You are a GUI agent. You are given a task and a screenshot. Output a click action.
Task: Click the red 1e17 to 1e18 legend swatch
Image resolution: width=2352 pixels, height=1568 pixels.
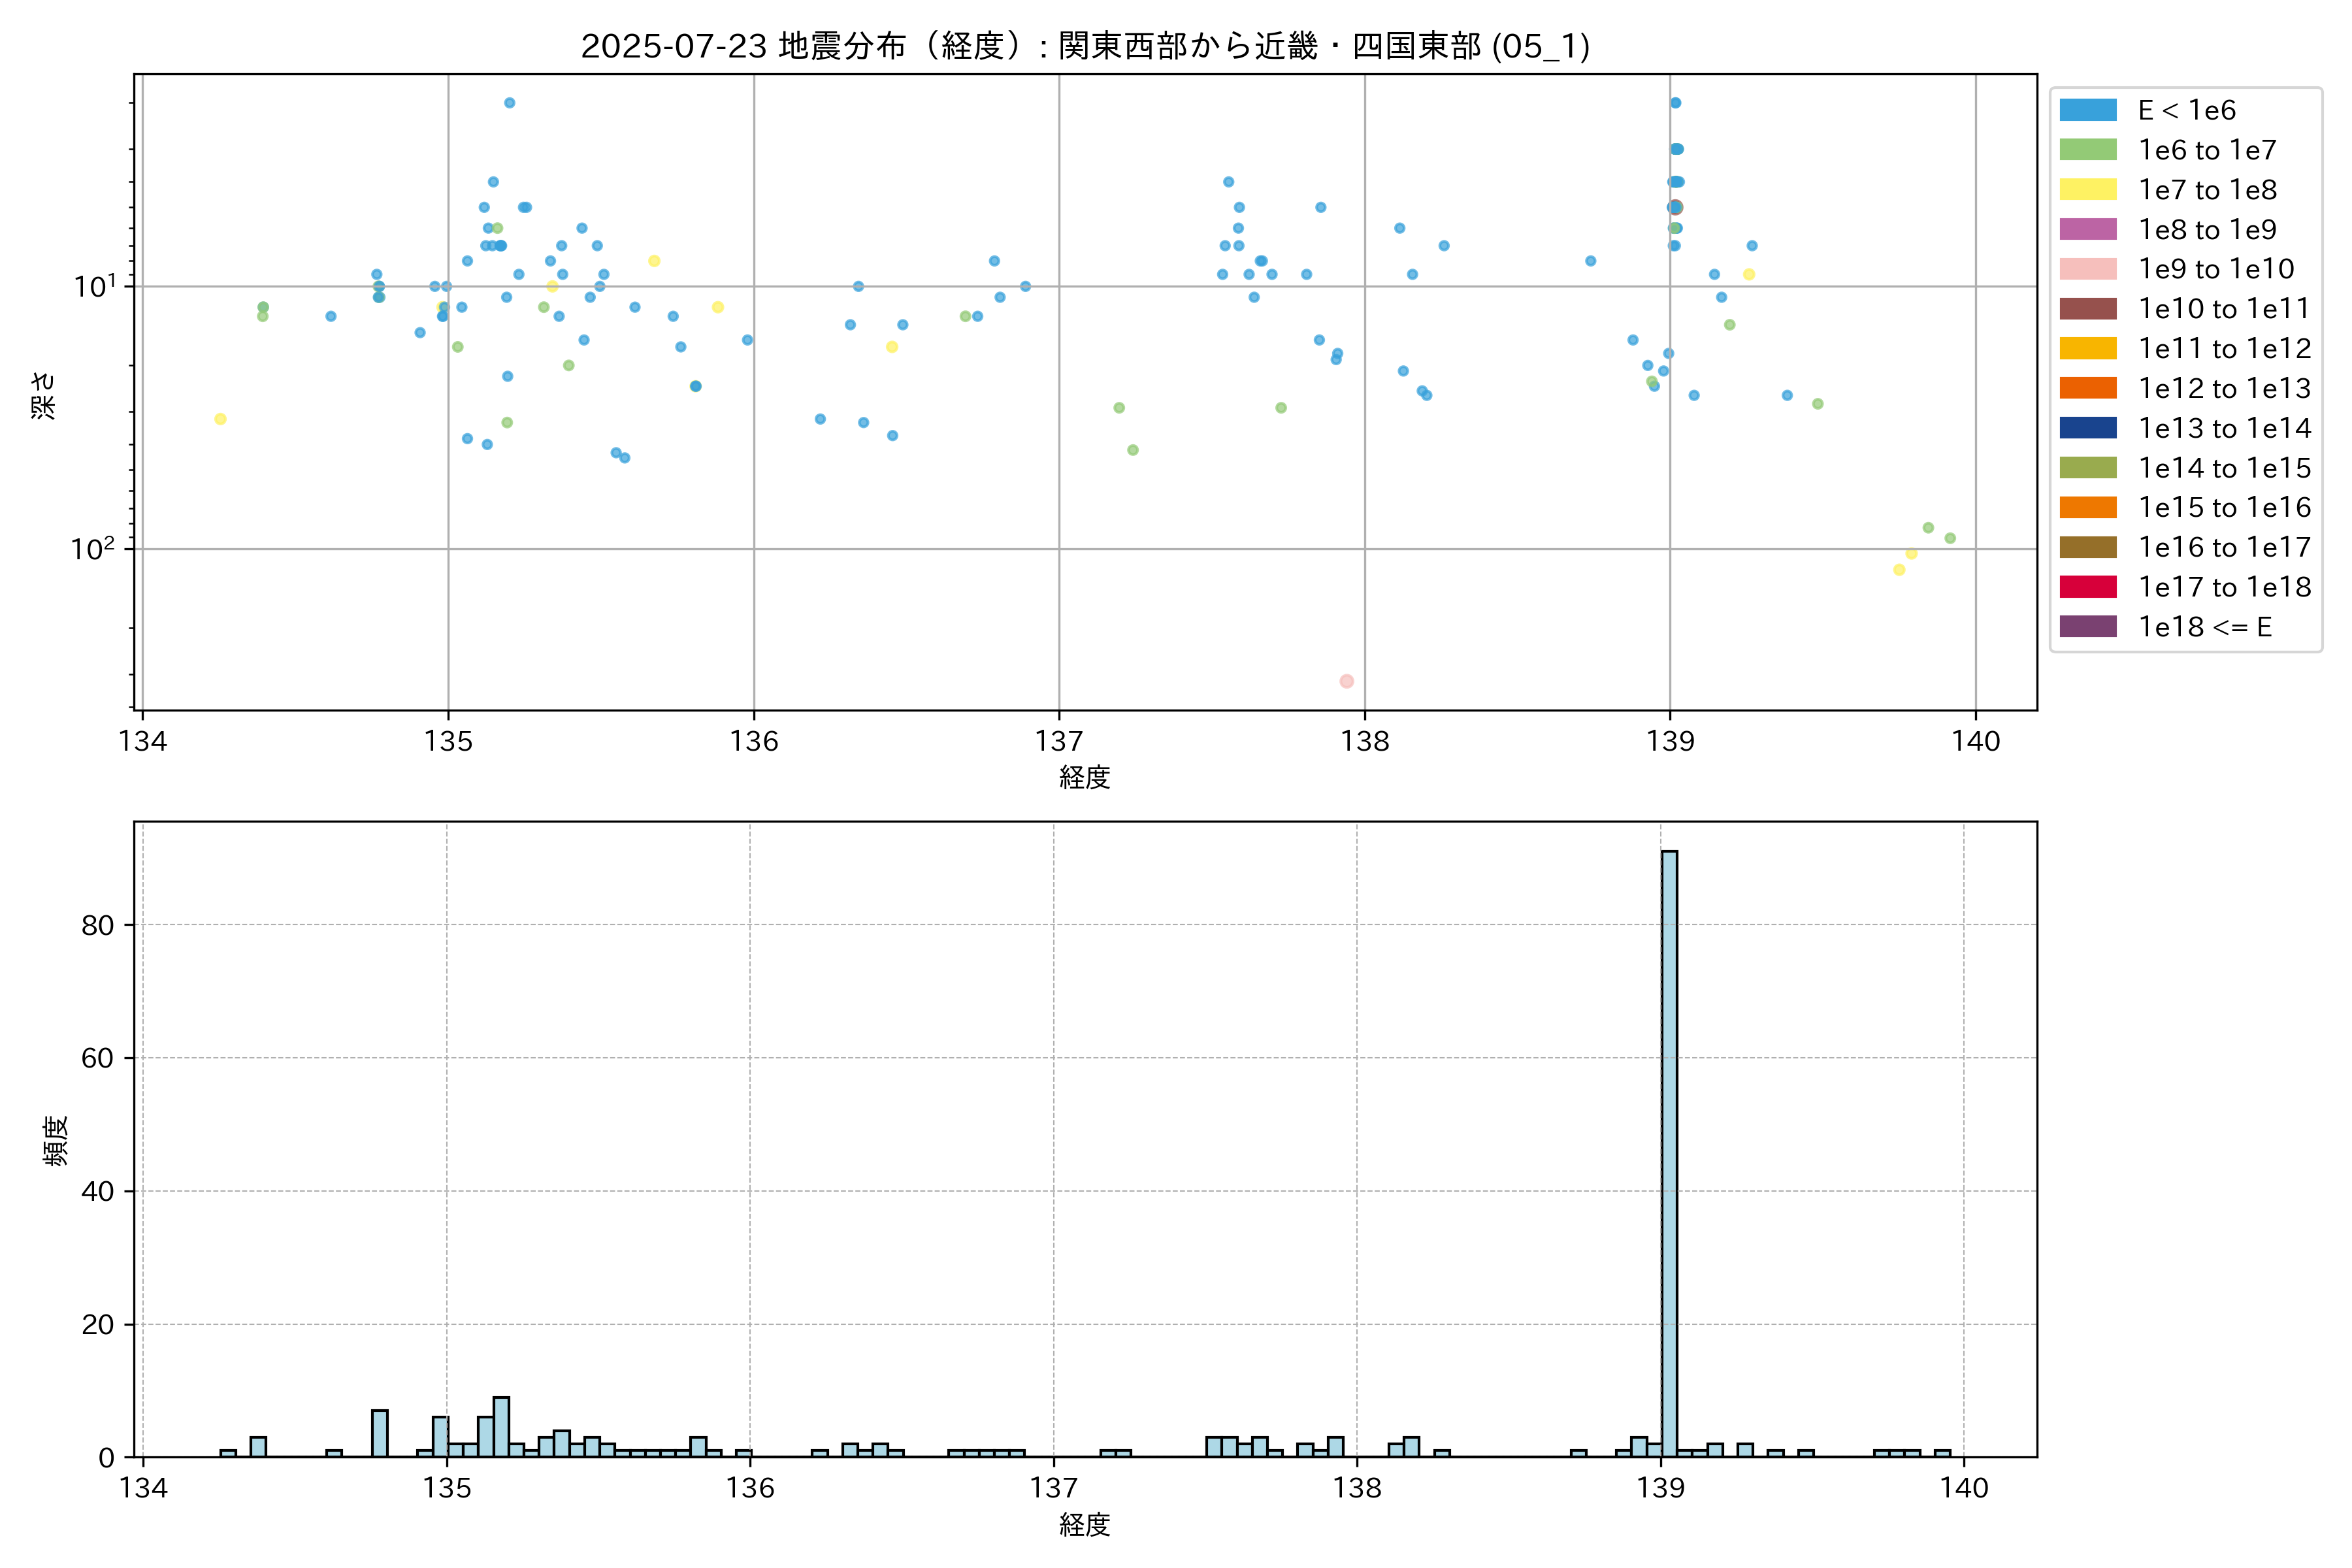(2088, 587)
